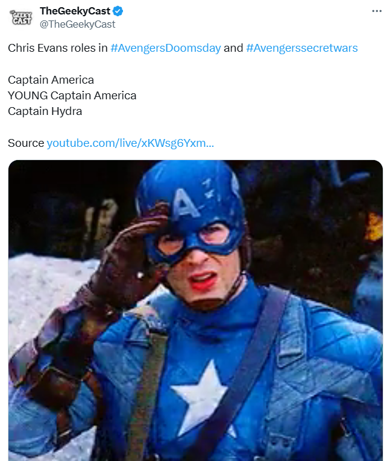Follow the youtube.com/live source link
390x461 pixels.
coord(130,143)
